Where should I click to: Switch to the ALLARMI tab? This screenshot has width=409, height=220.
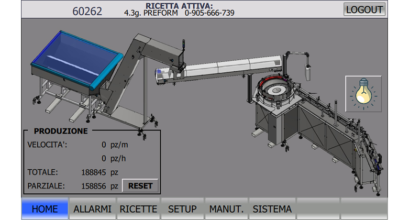pos(92,209)
